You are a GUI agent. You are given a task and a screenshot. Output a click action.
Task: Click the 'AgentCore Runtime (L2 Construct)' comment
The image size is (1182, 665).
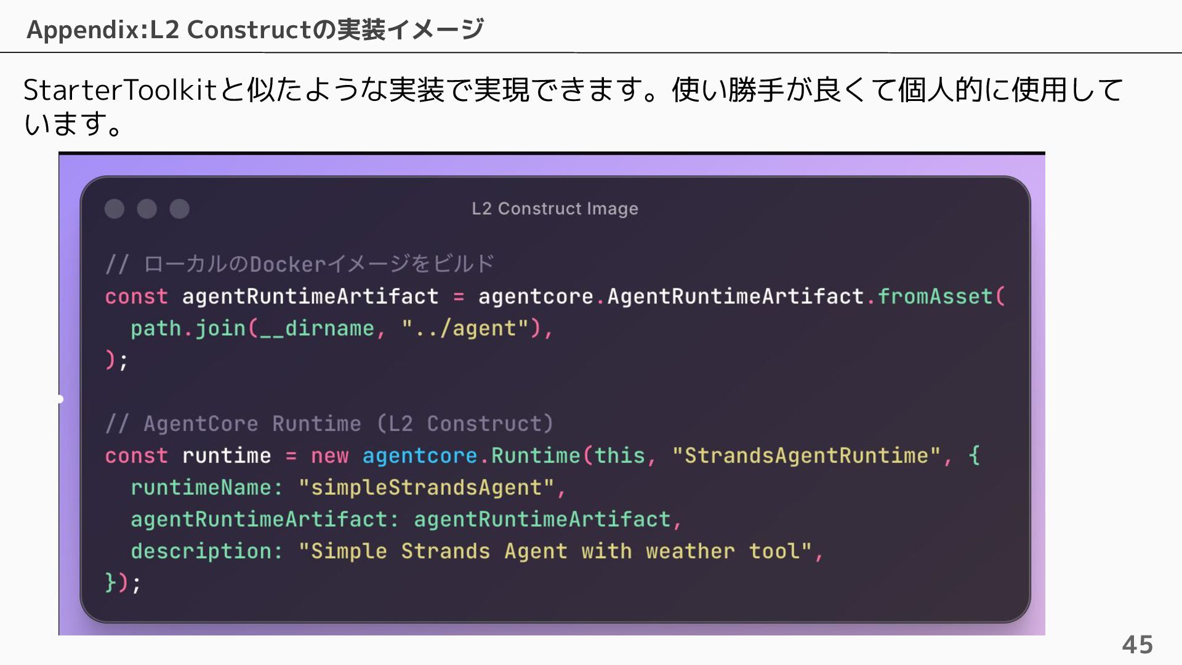pyautogui.click(x=329, y=424)
